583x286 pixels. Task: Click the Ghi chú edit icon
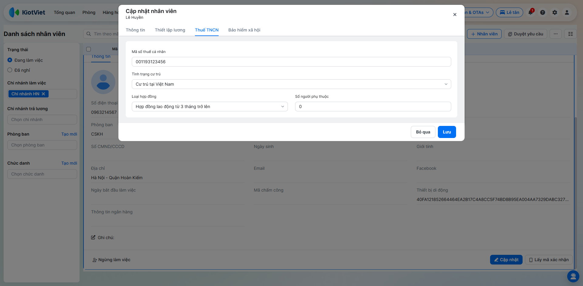click(93, 238)
